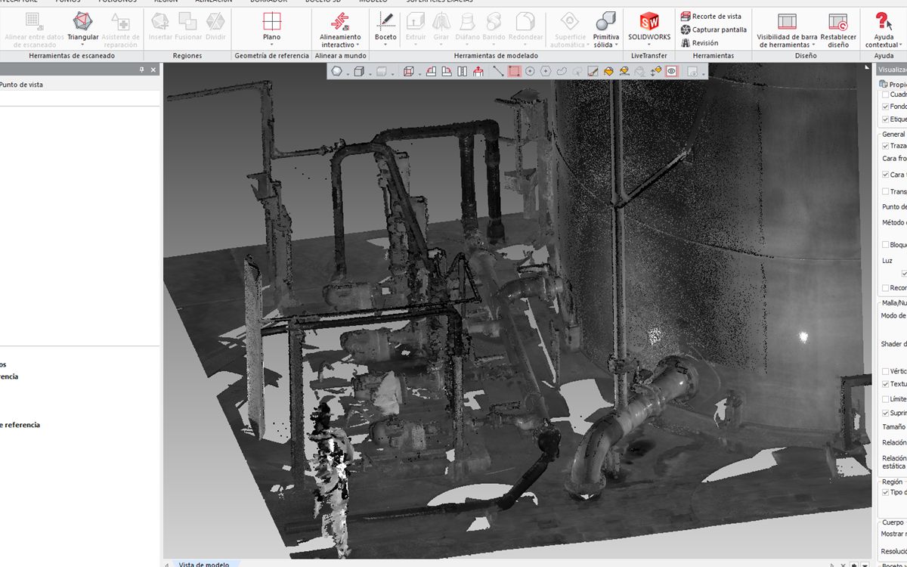
Task: Expand Visibilidad de barra de herramientas arrow
Action: [x=813, y=45]
